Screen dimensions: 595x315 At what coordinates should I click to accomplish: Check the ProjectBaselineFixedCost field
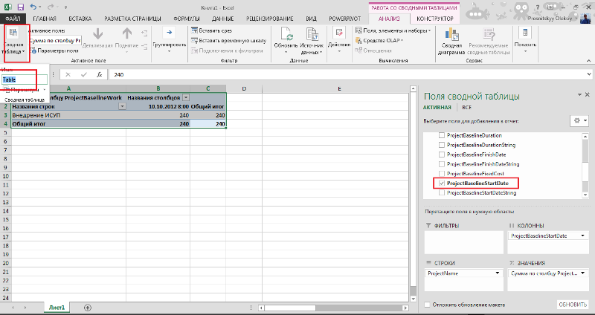(x=441, y=174)
